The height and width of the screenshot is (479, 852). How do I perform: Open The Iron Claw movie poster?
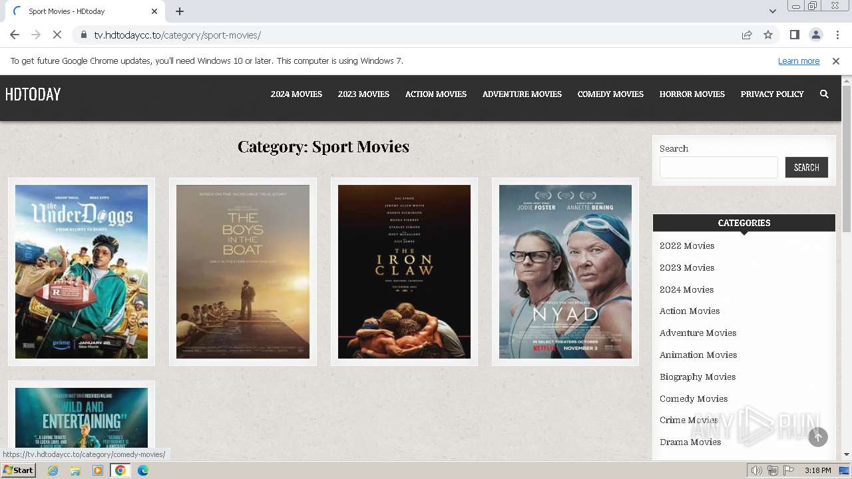coord(404,271)
